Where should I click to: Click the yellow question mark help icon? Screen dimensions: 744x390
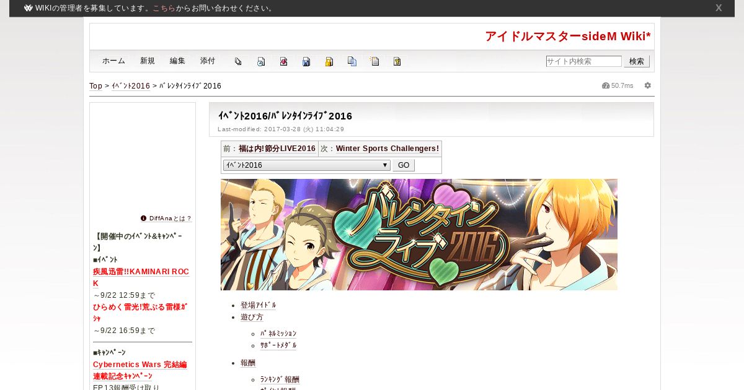tap(397, 61)
